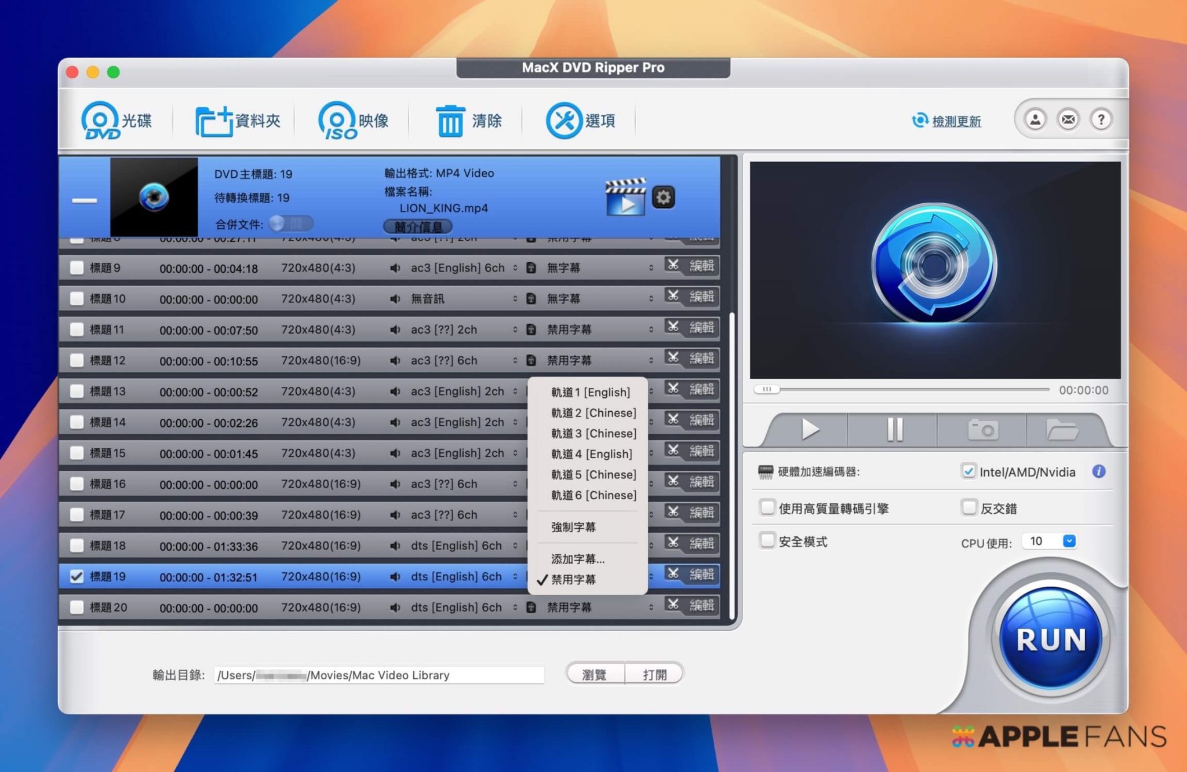The height and width of the screenshot is (772, 1187).
Task: Open the options wrench icon
Action: 563,120
